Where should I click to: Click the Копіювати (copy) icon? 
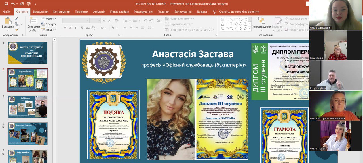[x=17, y=24]
